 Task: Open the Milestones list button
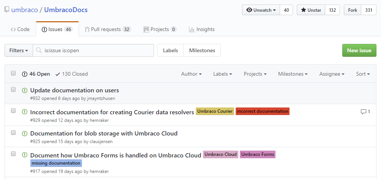pyautogui.click(x=202, y=50)
